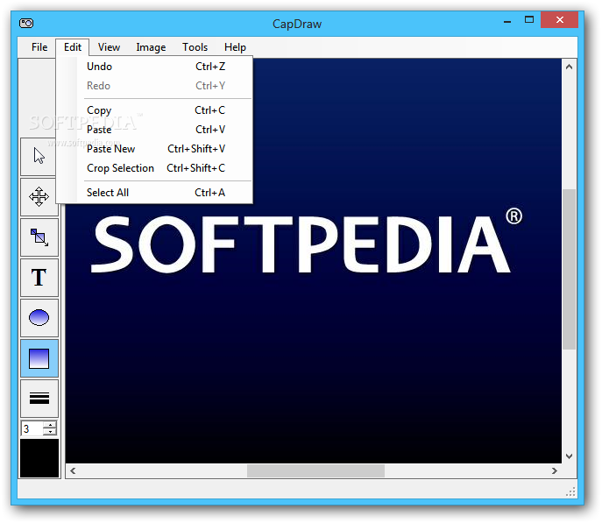This screenshot has width=602, height=523.
Task: Choose Paste from the Edit menu
Action: click(154, 130)
